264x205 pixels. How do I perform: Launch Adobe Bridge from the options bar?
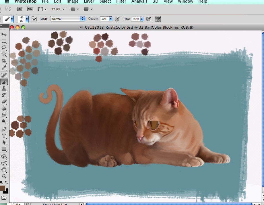pos(20,9)
